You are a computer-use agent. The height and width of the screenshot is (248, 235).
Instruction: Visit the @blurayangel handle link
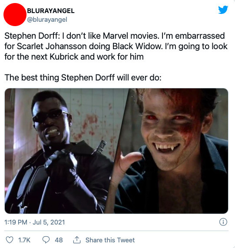47,20
